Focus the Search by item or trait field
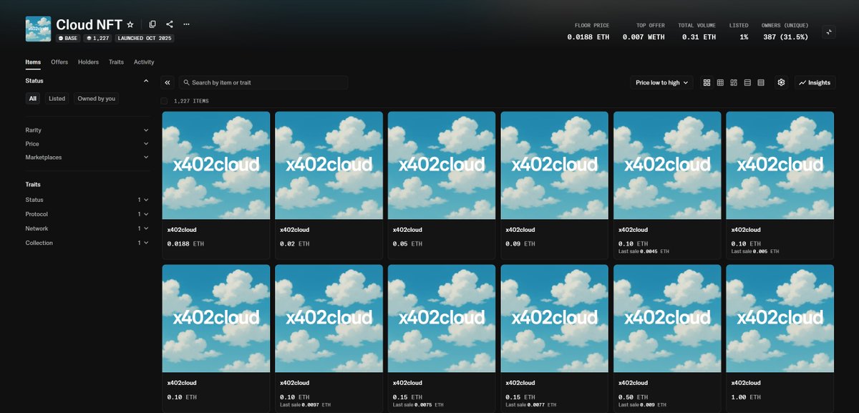This screenshot has height=413, width=859. (x=263, y=82)
